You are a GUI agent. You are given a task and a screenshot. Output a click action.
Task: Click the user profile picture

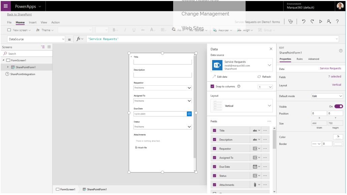coord(340,6)
